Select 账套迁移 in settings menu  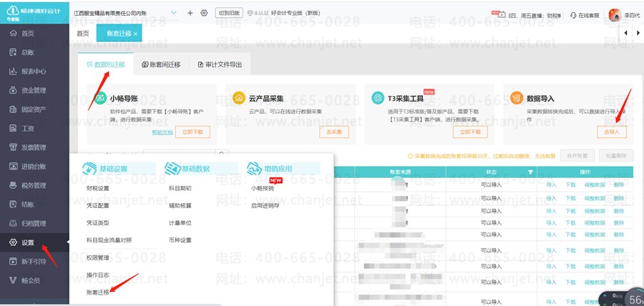98,292
